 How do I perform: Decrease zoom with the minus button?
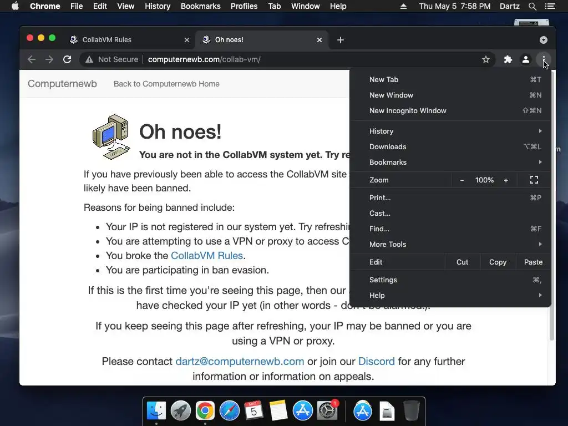(462, 180)
